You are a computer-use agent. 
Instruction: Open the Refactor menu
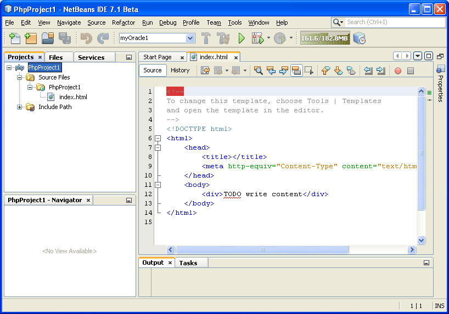[124, 22]
